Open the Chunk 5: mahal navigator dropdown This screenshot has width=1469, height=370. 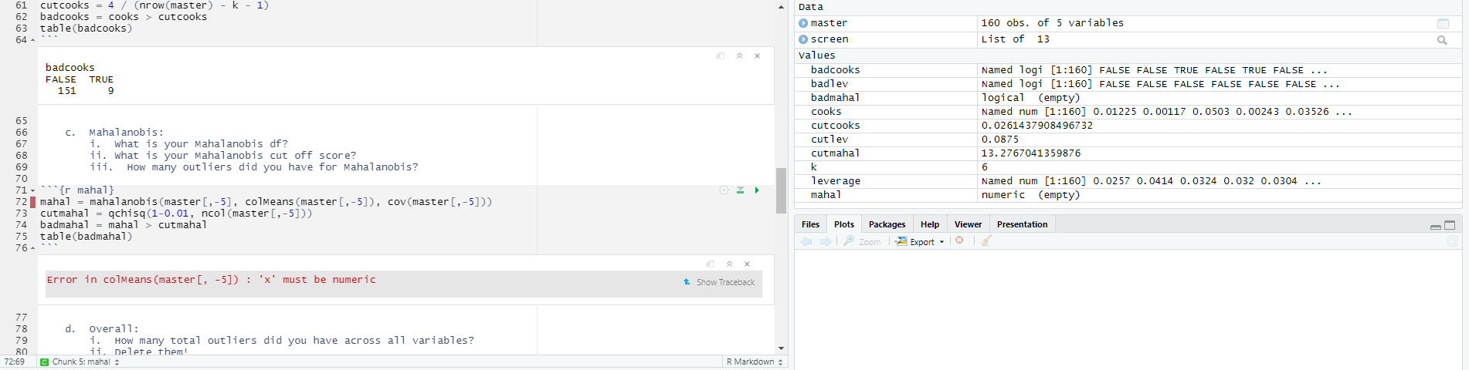tap(86, 362)
